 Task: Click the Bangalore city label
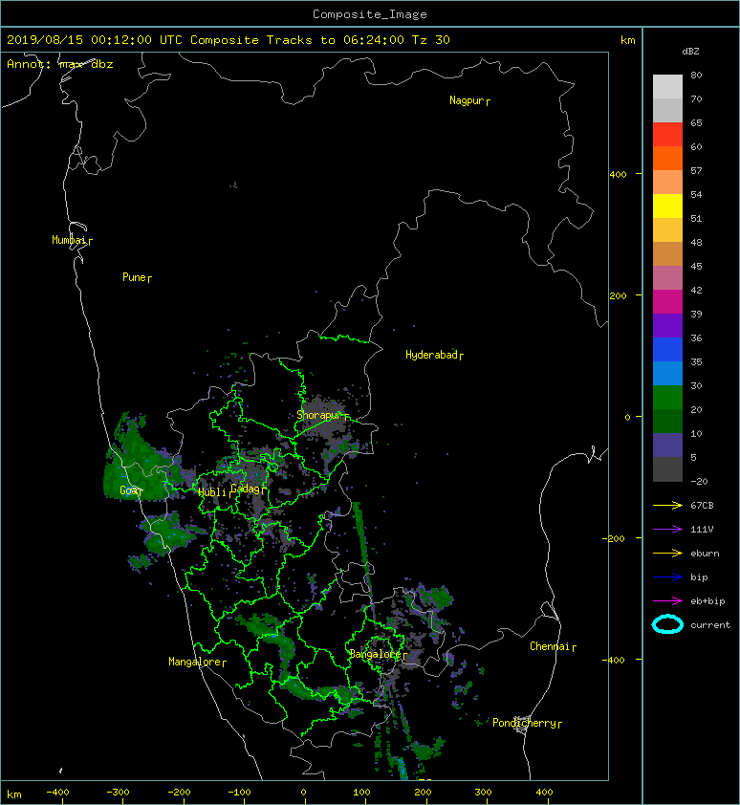click(x=375, y=654)
